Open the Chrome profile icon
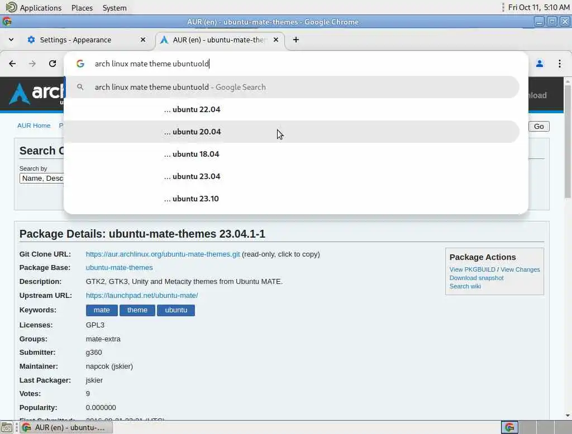The image size is (572, 434). pos(540,64)
